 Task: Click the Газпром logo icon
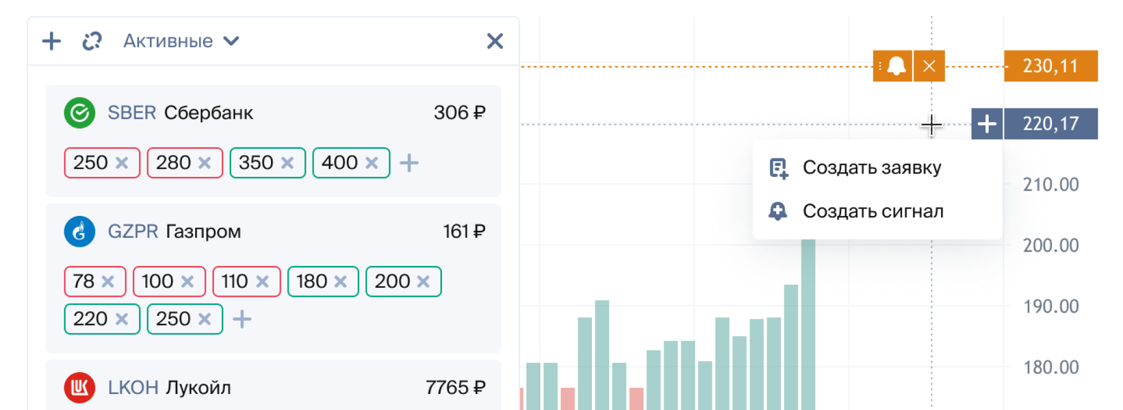(x=79, y=231)
